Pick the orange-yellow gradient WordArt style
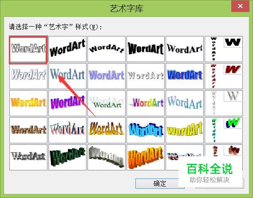 (28, 103)
